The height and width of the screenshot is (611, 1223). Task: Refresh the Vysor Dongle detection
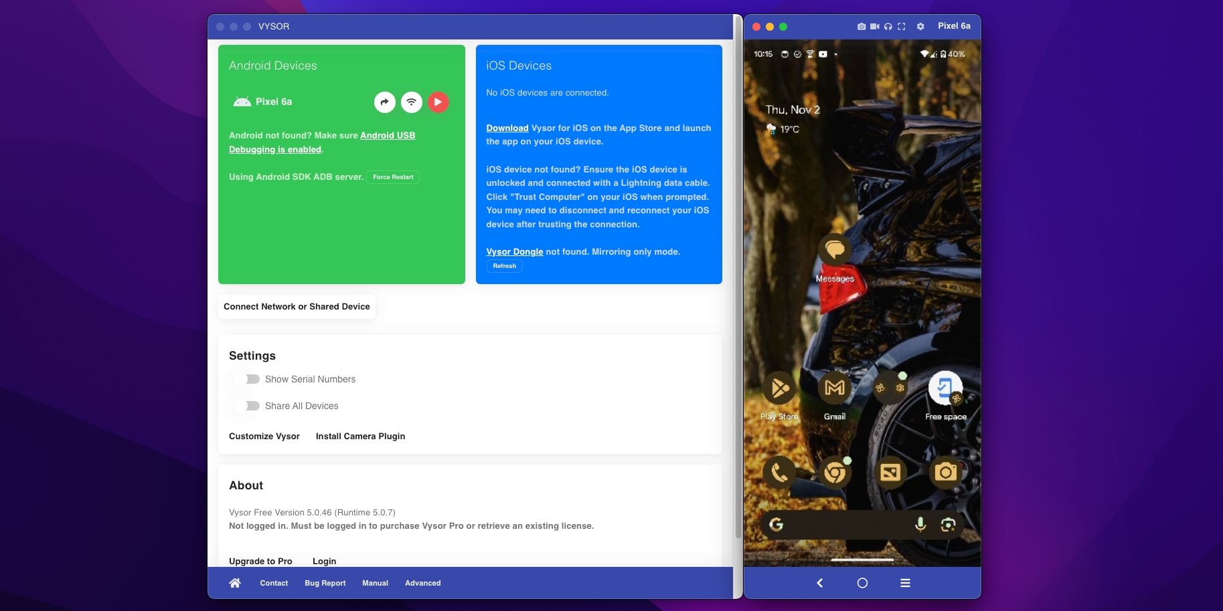tap(504, 265)
